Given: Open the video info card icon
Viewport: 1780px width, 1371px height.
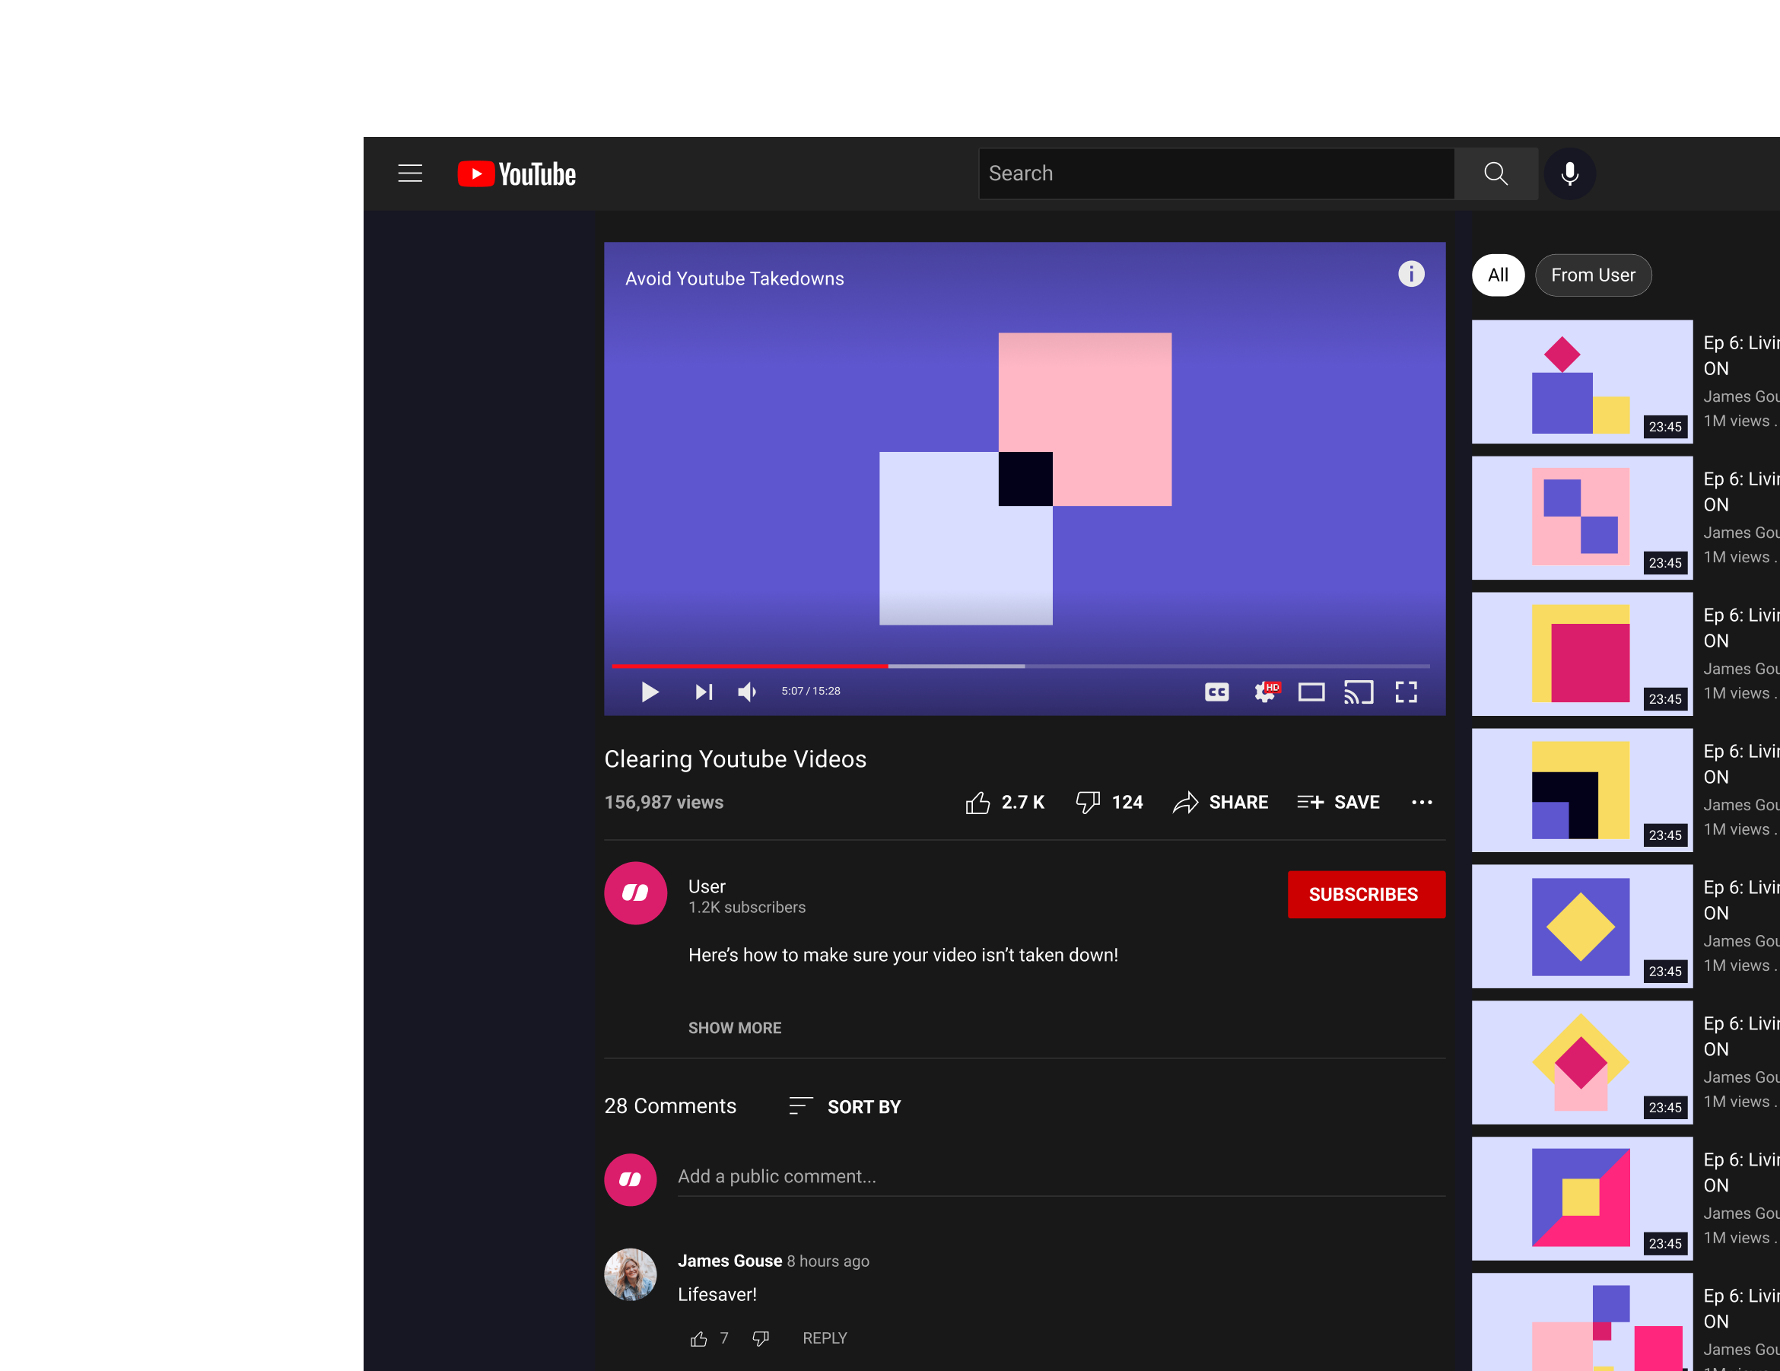Looking at the screenshot, I should click(x=1411, y=274).
